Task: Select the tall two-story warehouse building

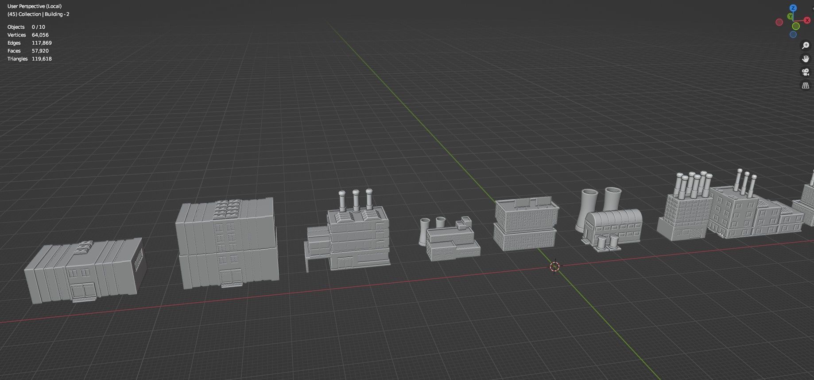Action: click(227, 243)
